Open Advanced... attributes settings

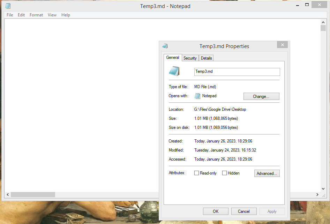(x=267, y=173)
